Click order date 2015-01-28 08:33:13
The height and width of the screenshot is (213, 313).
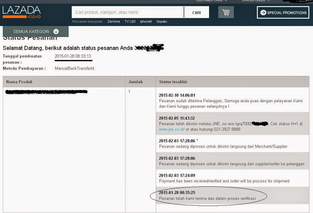click(x=73, y=56)
